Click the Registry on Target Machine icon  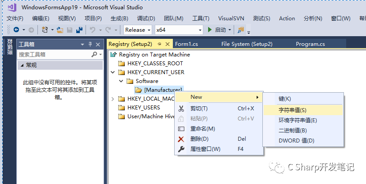tap(113, 55)
